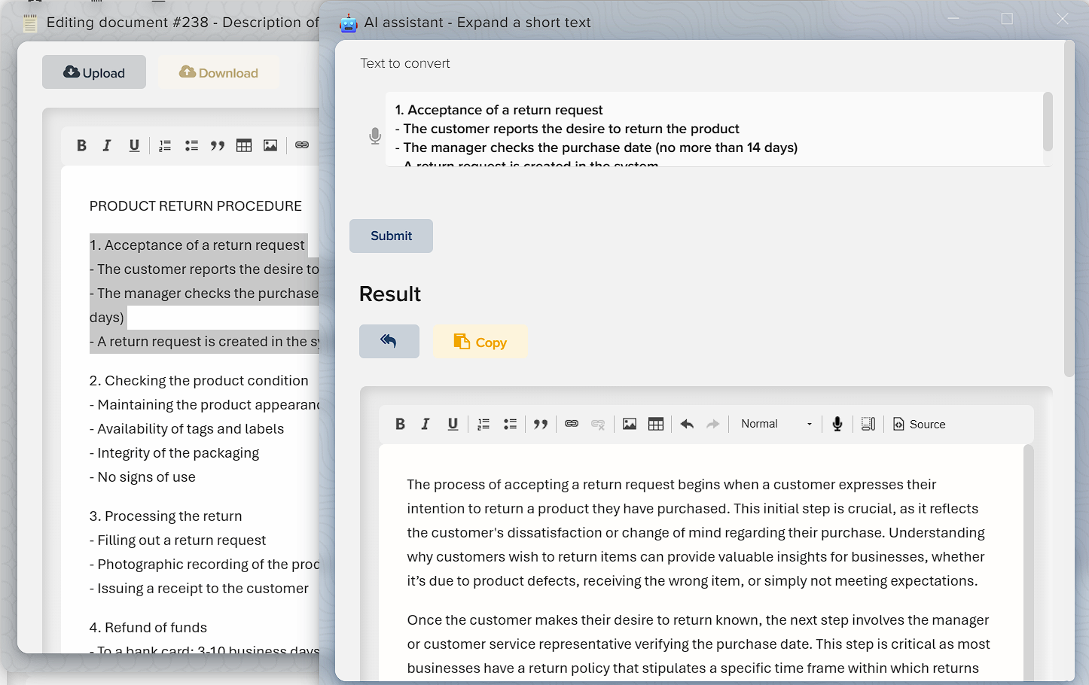1089x685 pixels.
Task: Click '- No signs of use' line
Action: click(x=142, y=477)
